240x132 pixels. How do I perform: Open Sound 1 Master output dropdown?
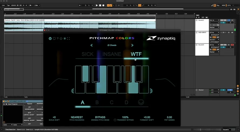214,27
